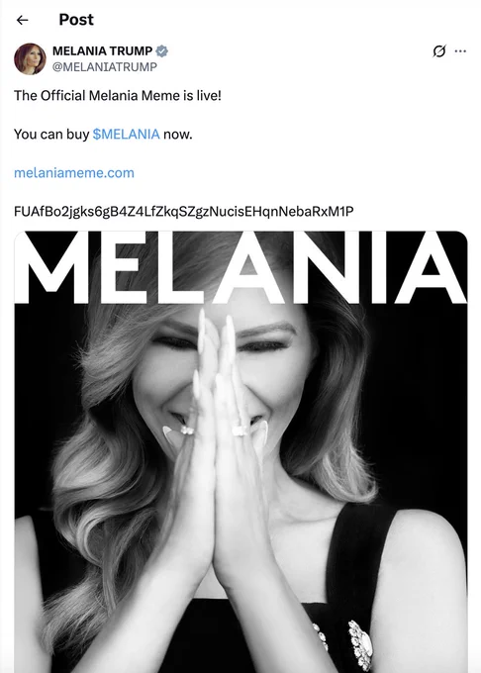Go back using the left arrow
Screen dimensions: 481x673
(22, 20)
